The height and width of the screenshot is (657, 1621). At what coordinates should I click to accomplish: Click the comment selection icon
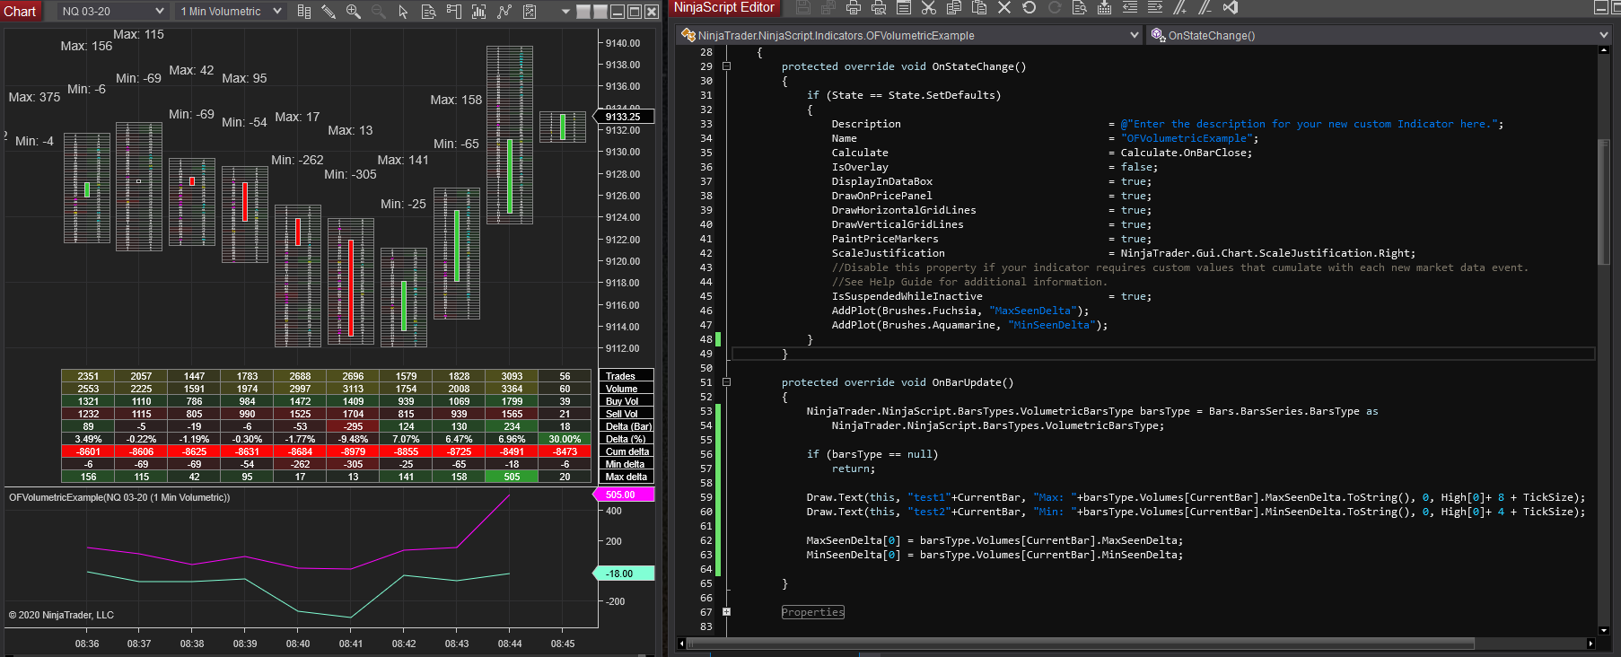(x=1180, y=8)
